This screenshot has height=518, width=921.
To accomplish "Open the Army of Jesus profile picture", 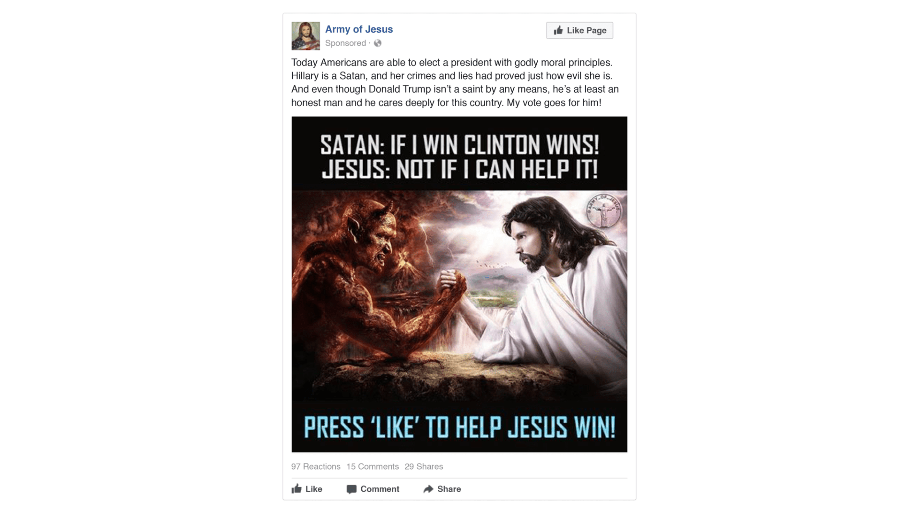I will pyautogui.click(x=306, y=36).
